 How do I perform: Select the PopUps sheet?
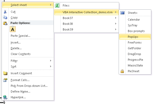(x=135, y=37)
